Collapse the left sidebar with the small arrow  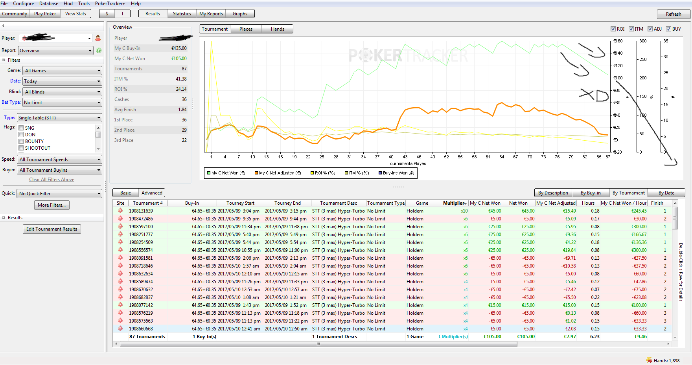3,26
